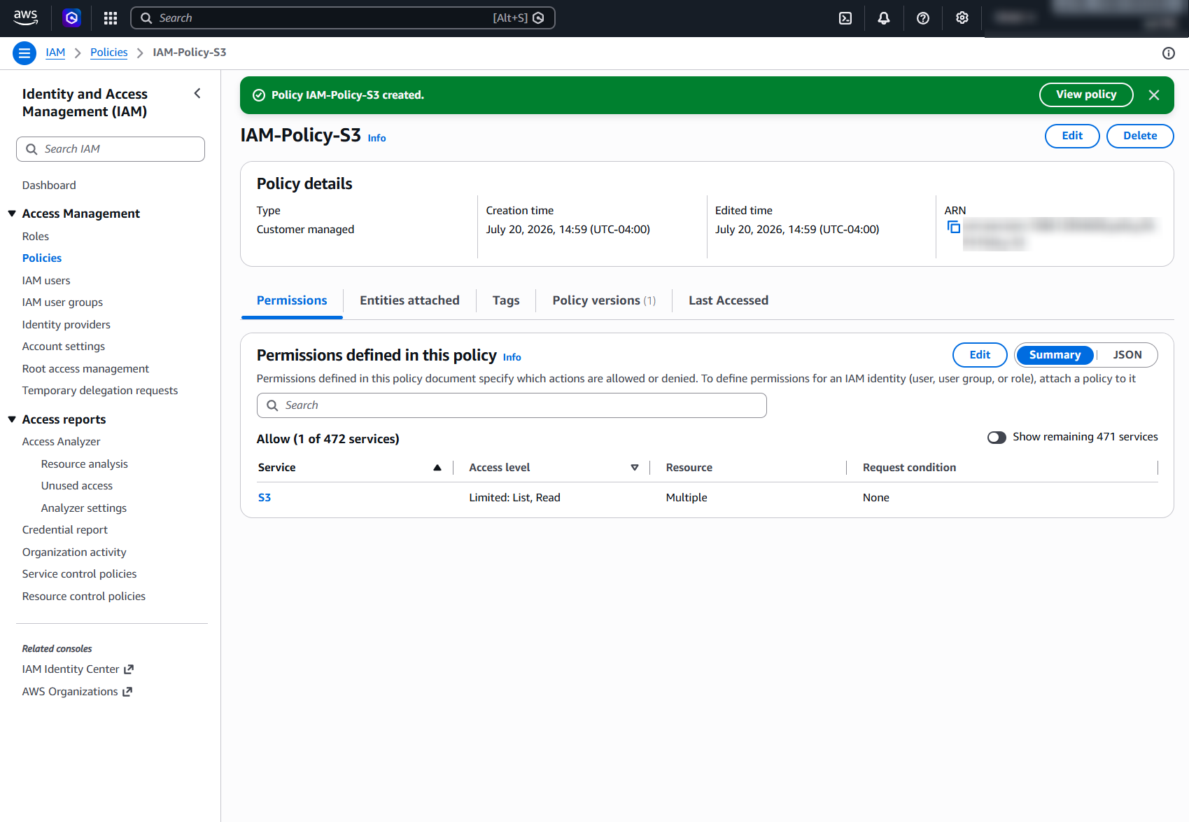This screenshot has width=1189, height=822.
Task: Click the Resource column header
Action: tap(689, 468)
